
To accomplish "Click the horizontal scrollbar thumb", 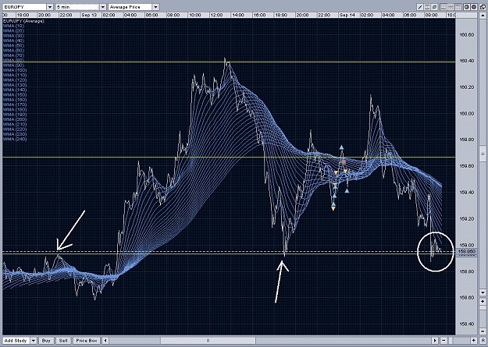I will [208, 341].
